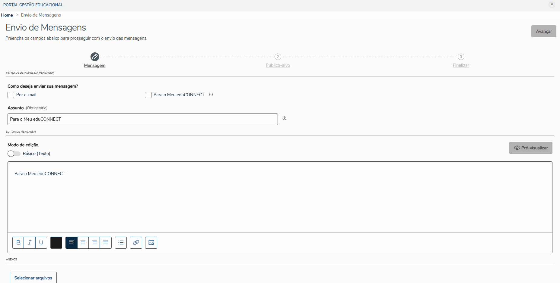Right-align the message text
The image size is (560, 283).
click(94, 243)
